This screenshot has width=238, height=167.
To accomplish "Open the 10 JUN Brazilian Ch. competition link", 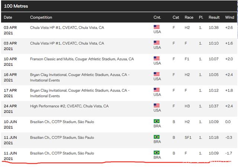I will tap(62, 122).
